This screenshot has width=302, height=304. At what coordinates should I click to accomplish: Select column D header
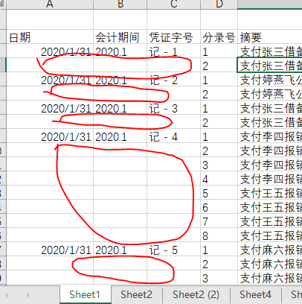pos(219,4)
